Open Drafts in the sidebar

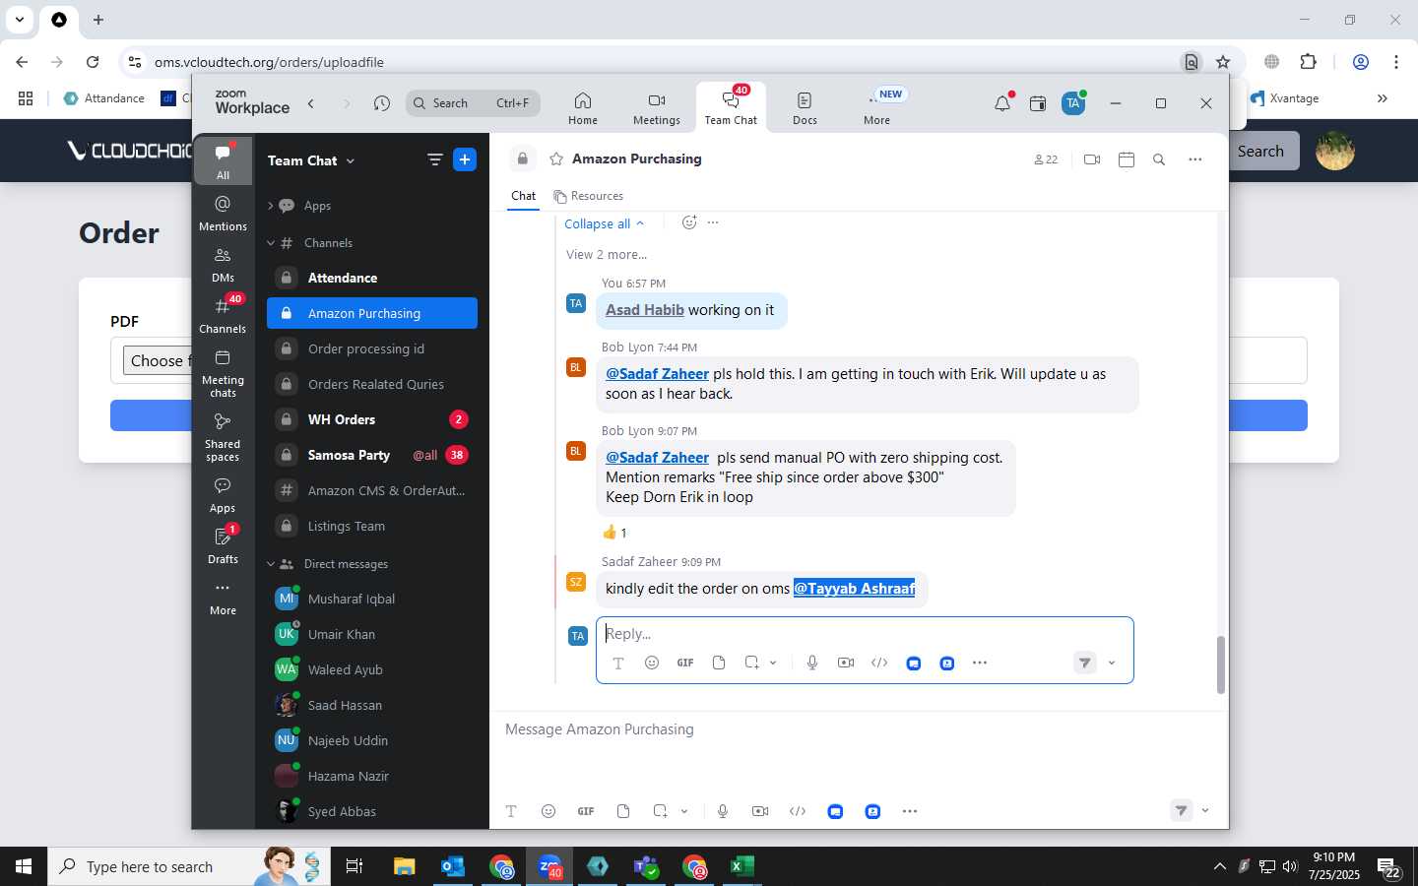(x=223, y=546)
